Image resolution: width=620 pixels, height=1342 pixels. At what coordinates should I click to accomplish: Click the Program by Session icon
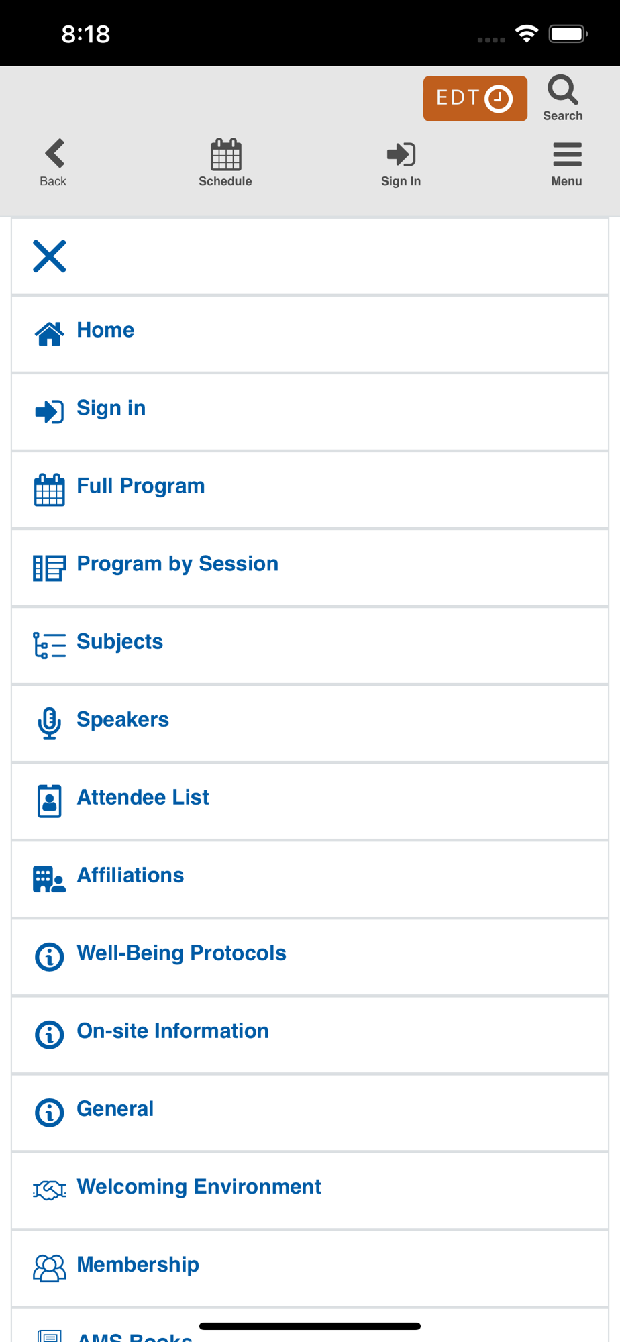tap(49, 568)
